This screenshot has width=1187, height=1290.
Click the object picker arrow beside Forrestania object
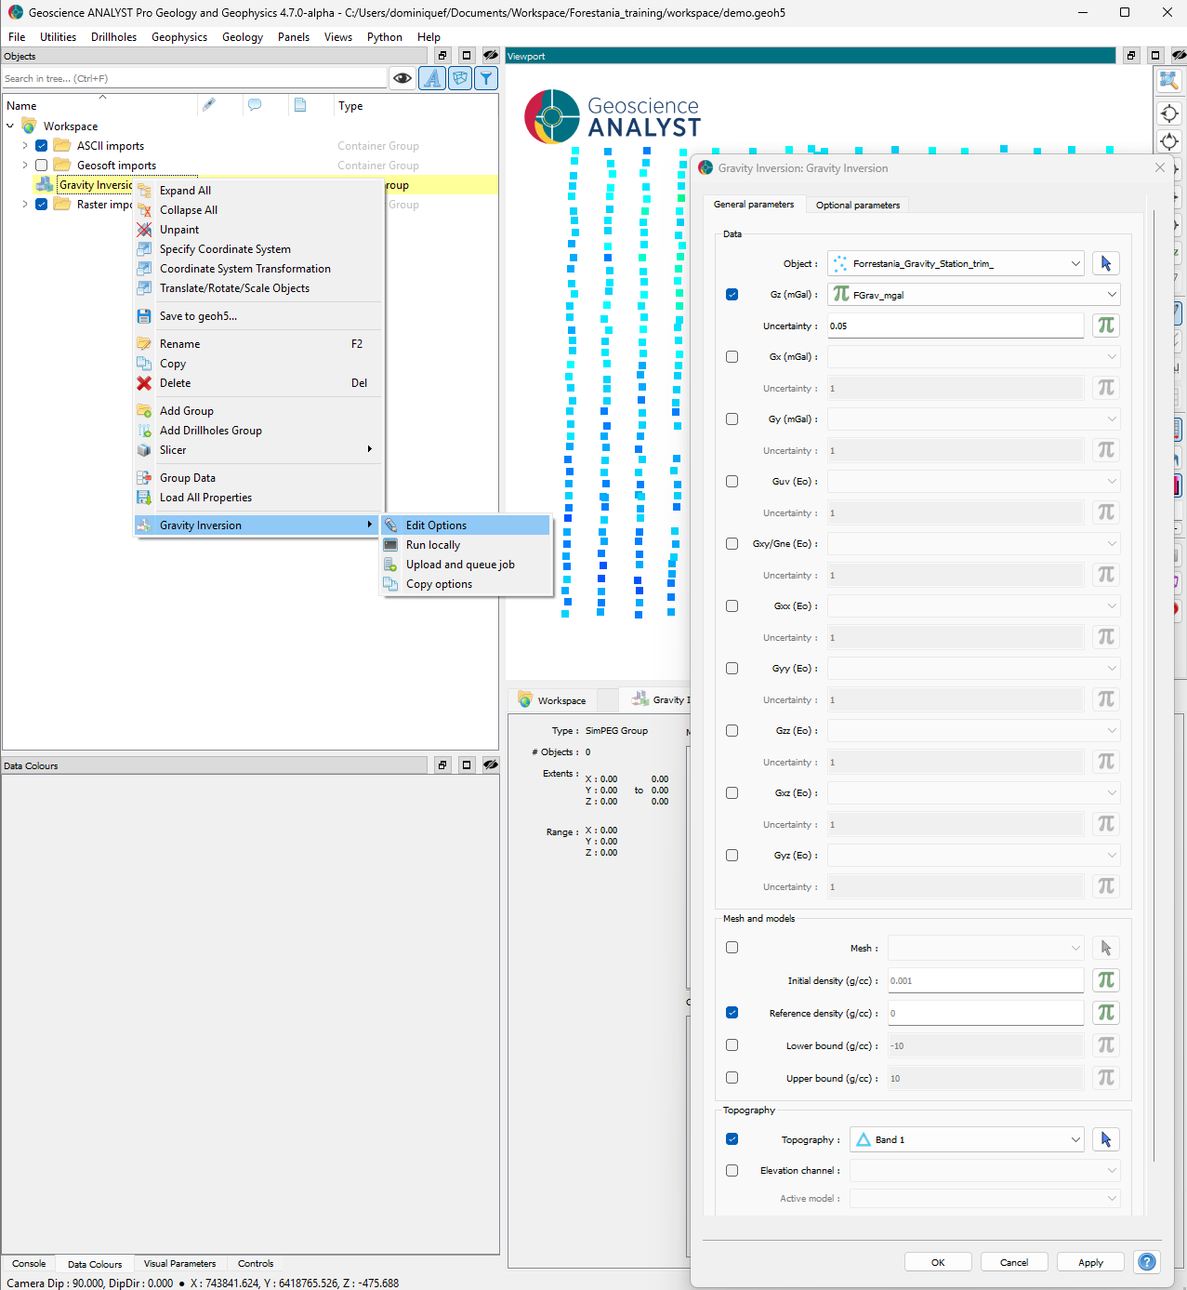click(1105, 263)
